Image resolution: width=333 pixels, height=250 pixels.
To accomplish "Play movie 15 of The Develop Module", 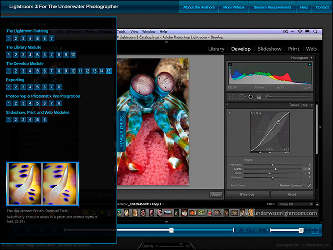I will coord(109,71).
